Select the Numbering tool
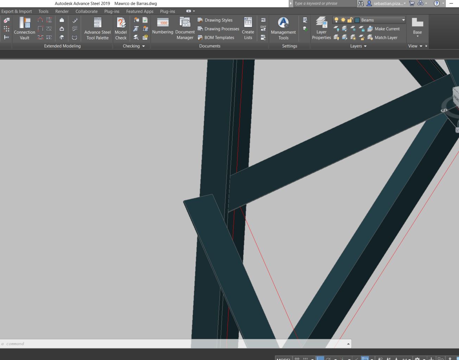459x360 pixels. pos(162,28)
